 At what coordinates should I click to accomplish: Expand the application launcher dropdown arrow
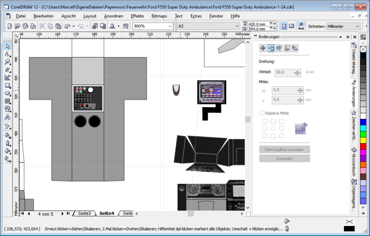[118, 26]
